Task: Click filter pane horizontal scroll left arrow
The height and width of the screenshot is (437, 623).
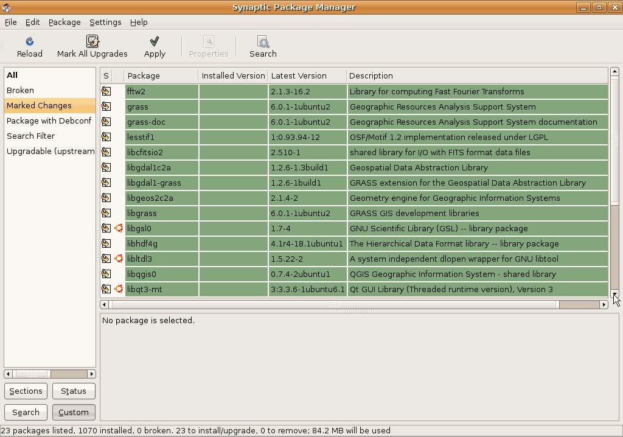Action: click(x=8, y=374)
